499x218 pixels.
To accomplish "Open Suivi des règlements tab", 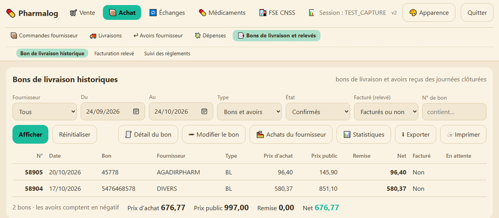I will pyautogui.click(x=167, y=53).
